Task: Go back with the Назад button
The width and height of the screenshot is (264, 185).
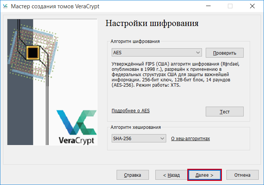Action: [x=171, y=175]
